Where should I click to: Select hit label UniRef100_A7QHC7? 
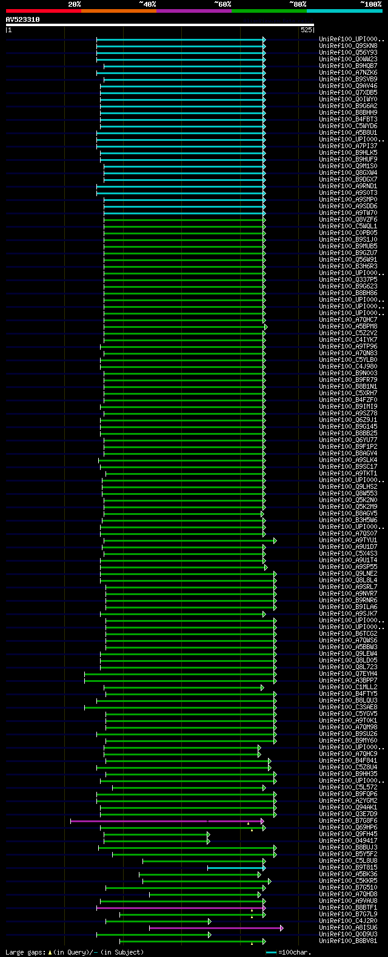coord(348,319)
